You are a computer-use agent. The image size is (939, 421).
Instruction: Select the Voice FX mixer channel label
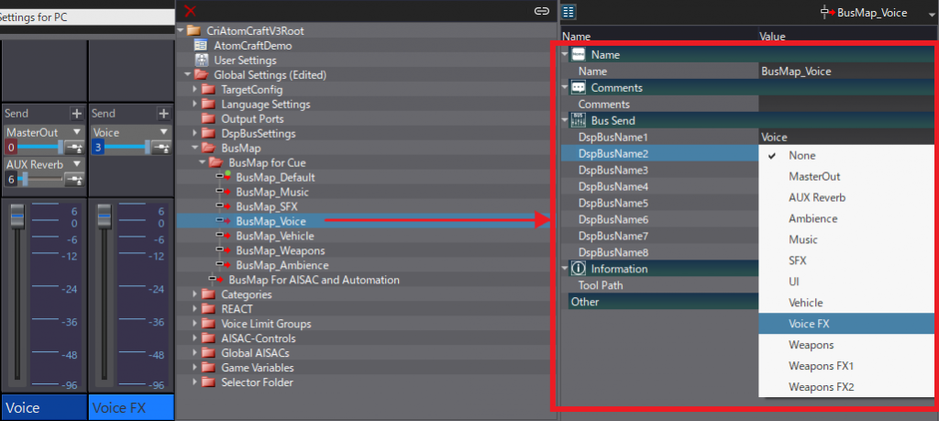129,407
